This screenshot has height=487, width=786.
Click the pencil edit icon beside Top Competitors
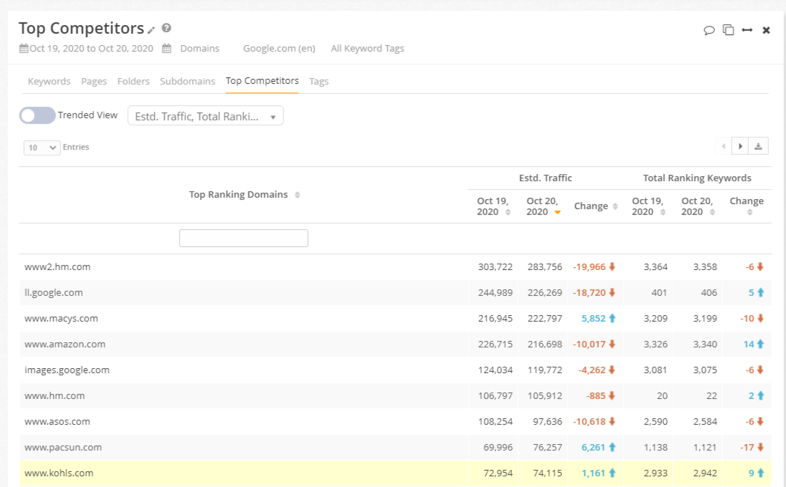[151, 30]
